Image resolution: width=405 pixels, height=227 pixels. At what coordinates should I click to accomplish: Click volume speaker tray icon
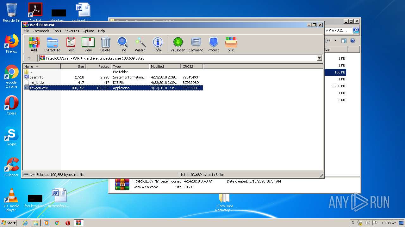coord(367,223)
